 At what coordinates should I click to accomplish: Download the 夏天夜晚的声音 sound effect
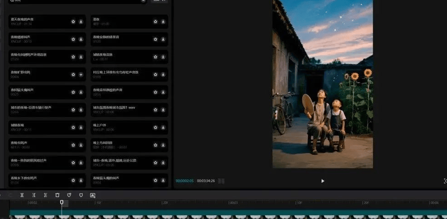[x=81, y=21]
